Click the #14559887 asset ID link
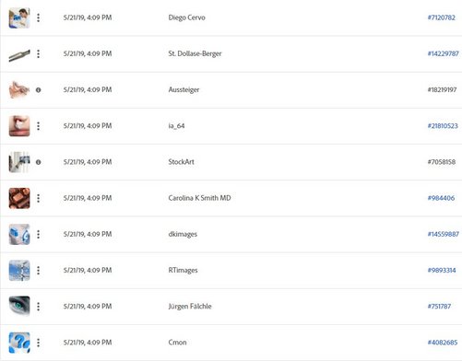The image size is (462, 361). (443, 234)
